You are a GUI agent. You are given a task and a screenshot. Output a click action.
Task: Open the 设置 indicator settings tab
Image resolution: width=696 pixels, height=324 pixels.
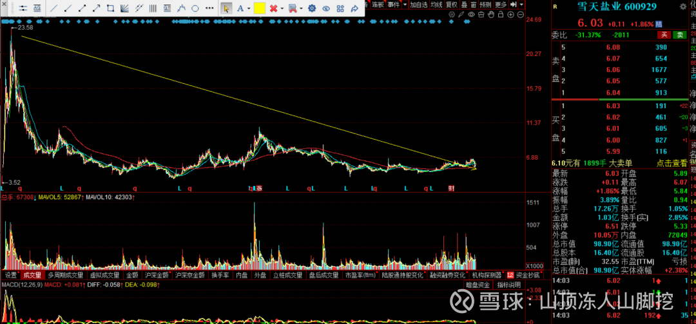pyautogui.click(x=11, y=275)
